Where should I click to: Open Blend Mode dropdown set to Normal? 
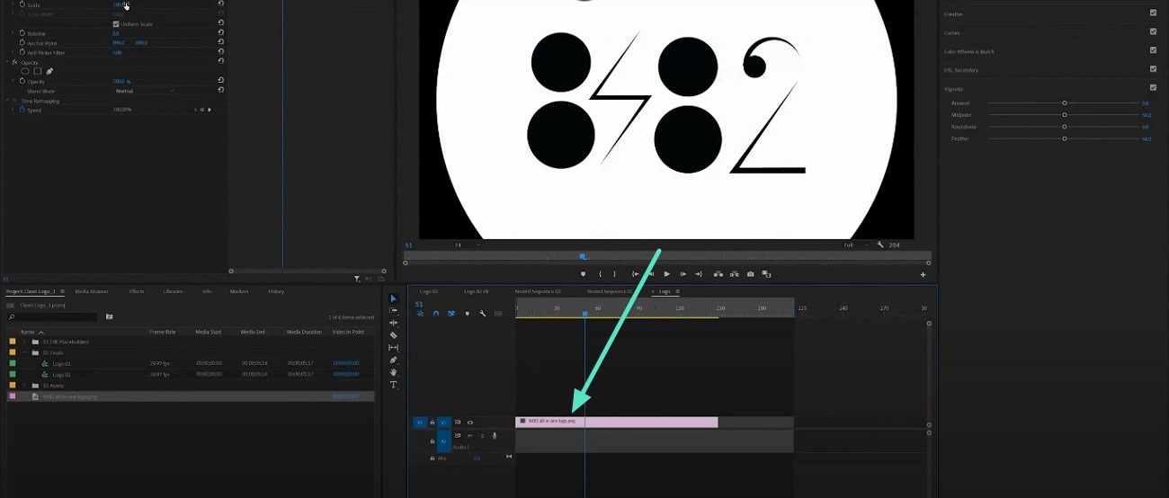[x=144, y=91]
